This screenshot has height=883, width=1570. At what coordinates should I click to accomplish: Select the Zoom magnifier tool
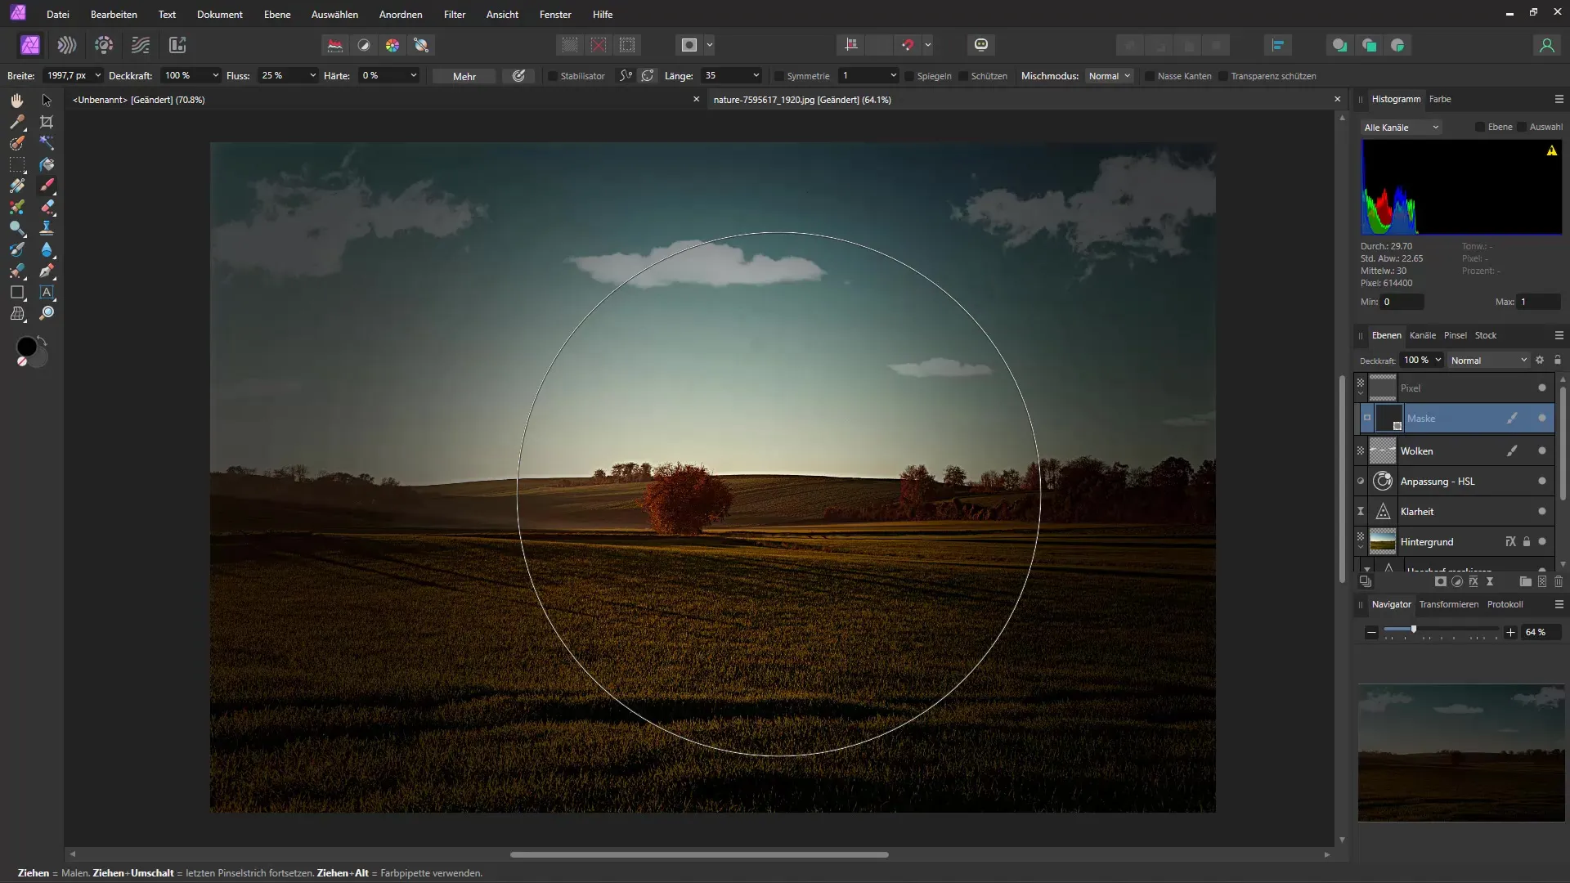(47, 313)
